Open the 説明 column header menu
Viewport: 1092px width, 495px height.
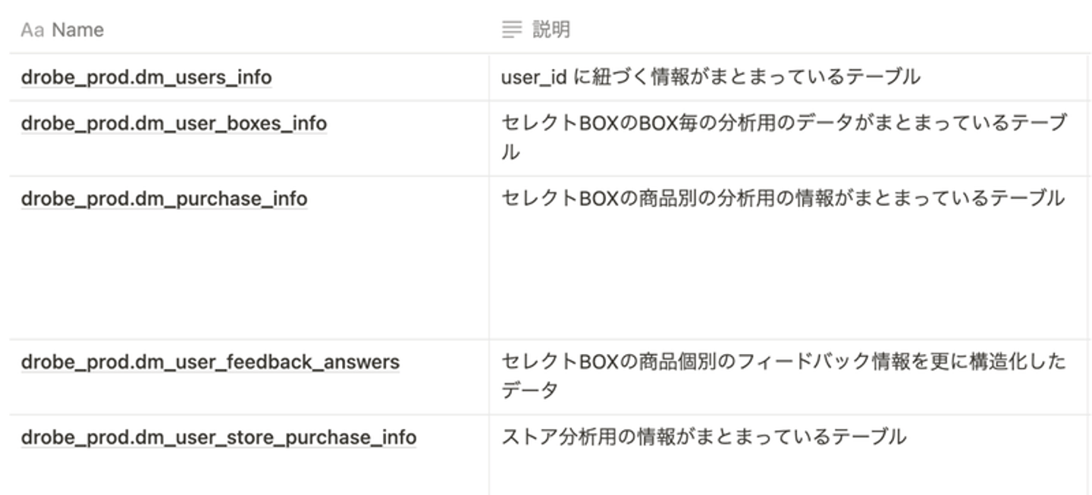551,30
